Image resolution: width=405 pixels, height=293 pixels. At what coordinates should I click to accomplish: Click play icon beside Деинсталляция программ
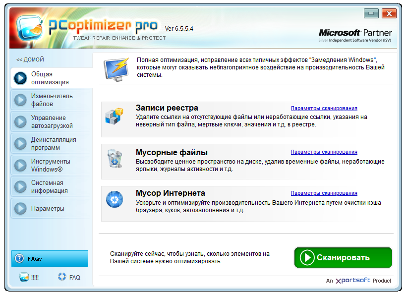20,143
